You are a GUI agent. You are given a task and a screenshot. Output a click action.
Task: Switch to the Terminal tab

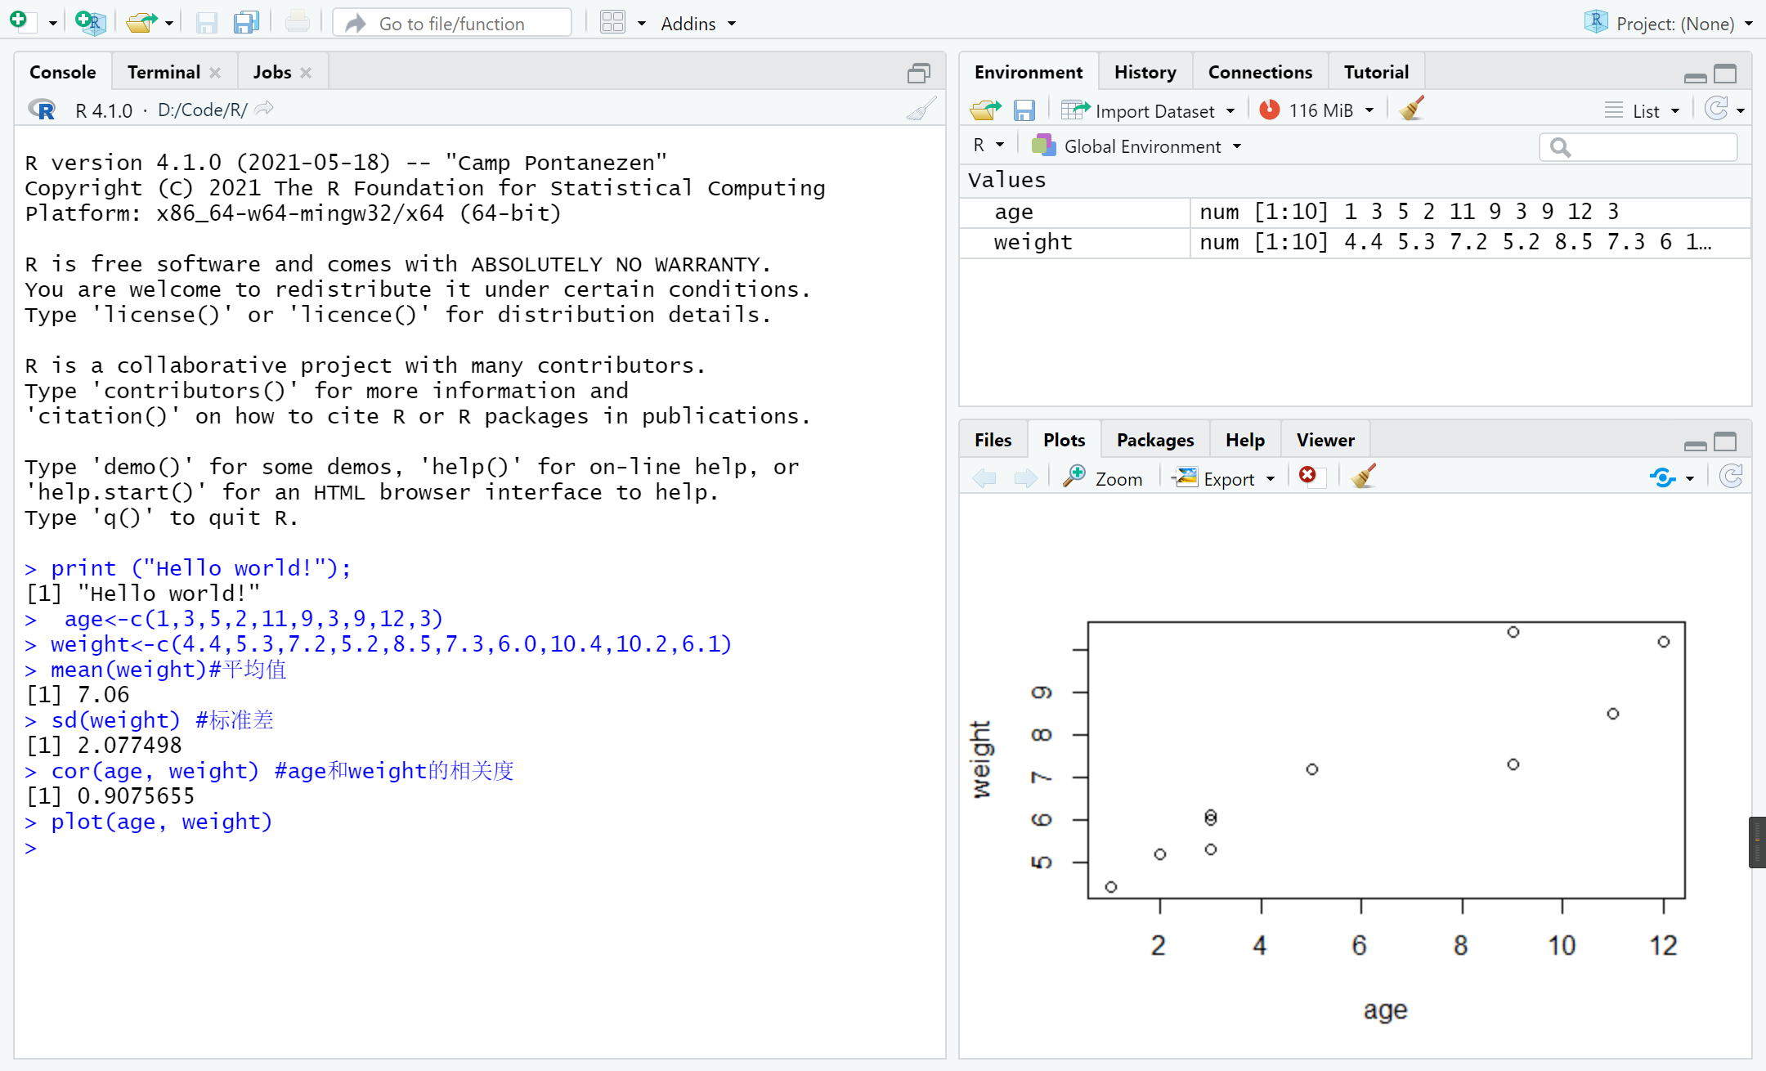pos(164,72)
